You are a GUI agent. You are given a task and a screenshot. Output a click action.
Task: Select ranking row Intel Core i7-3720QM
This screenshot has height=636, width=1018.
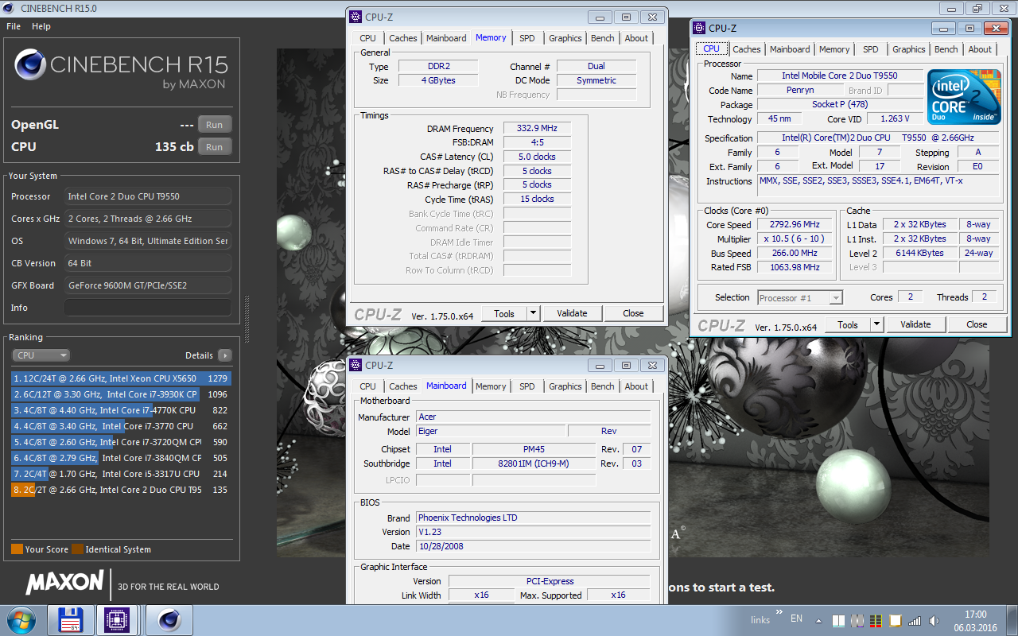[x=121, y=442]
